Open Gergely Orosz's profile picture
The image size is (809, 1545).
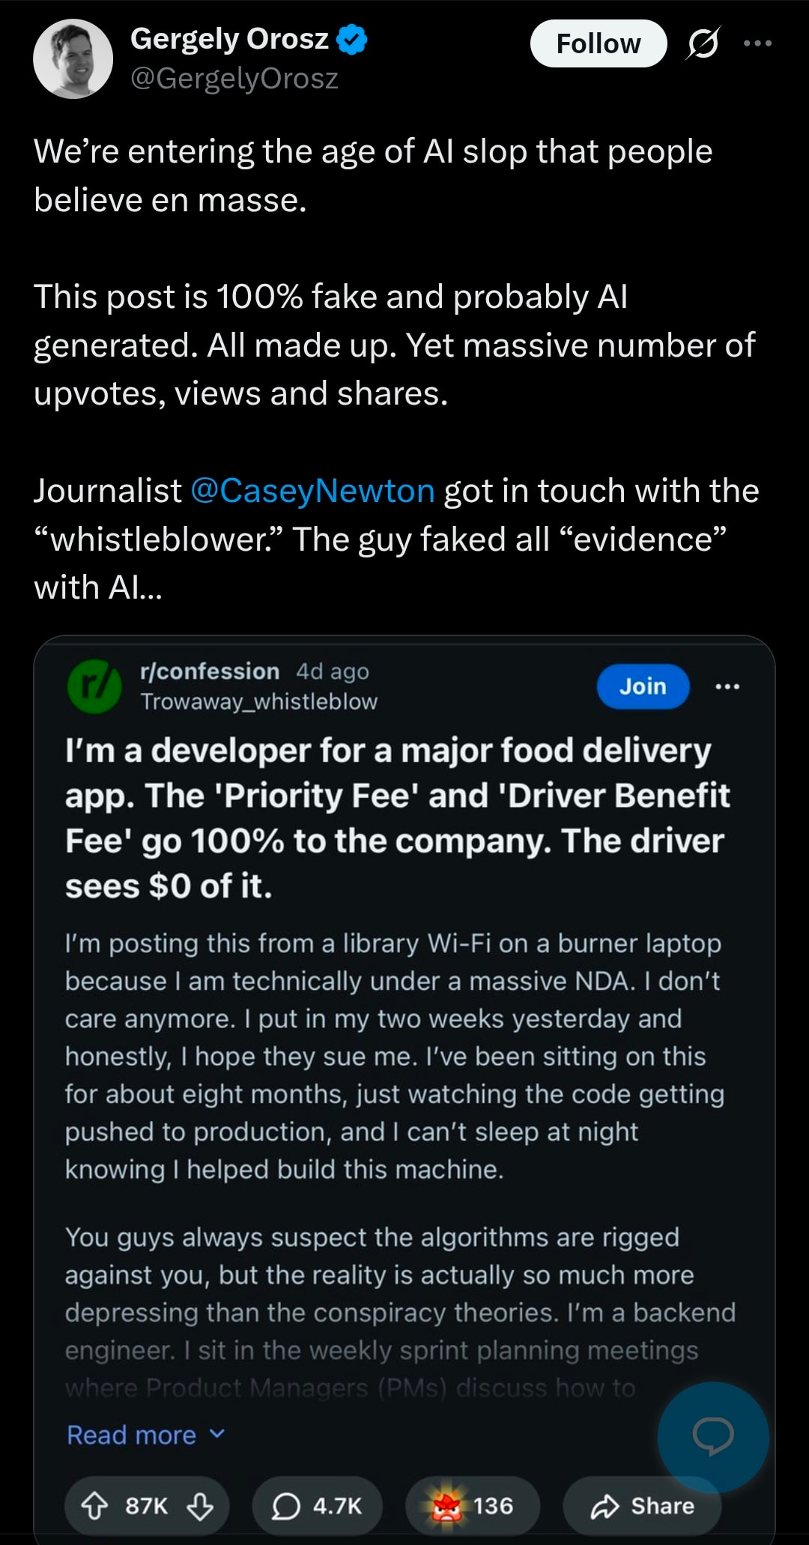[x=73, y=58]
